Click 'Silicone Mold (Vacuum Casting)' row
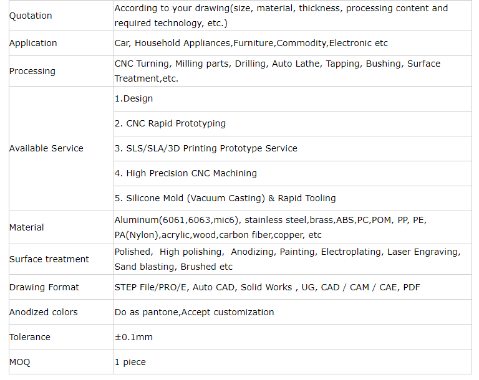479x380 pixels. (x=293, y=198)
